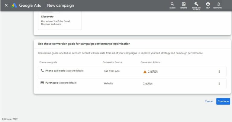Click the credit card icon for Purchases
232x122 pixels.
[42, 83]
